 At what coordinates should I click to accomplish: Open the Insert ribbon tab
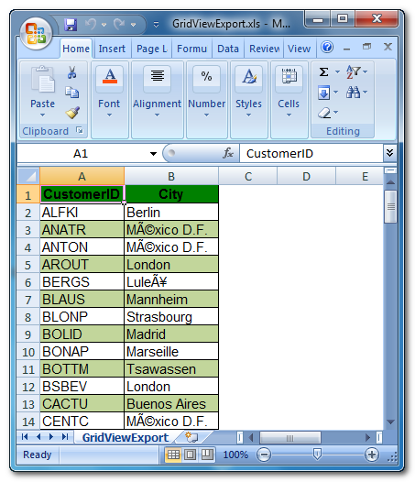click(112, 49)
